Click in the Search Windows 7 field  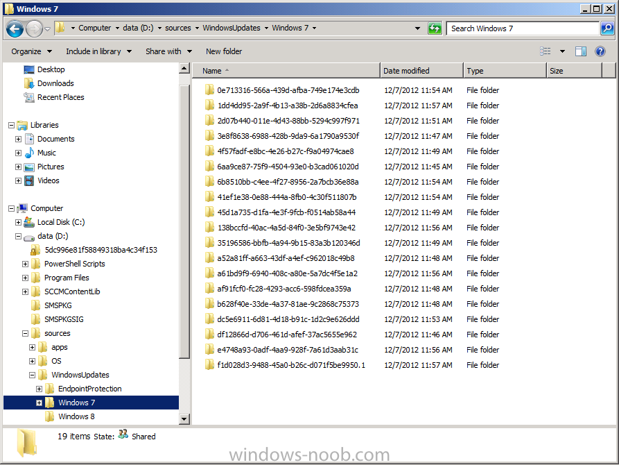tap(523, 28)
